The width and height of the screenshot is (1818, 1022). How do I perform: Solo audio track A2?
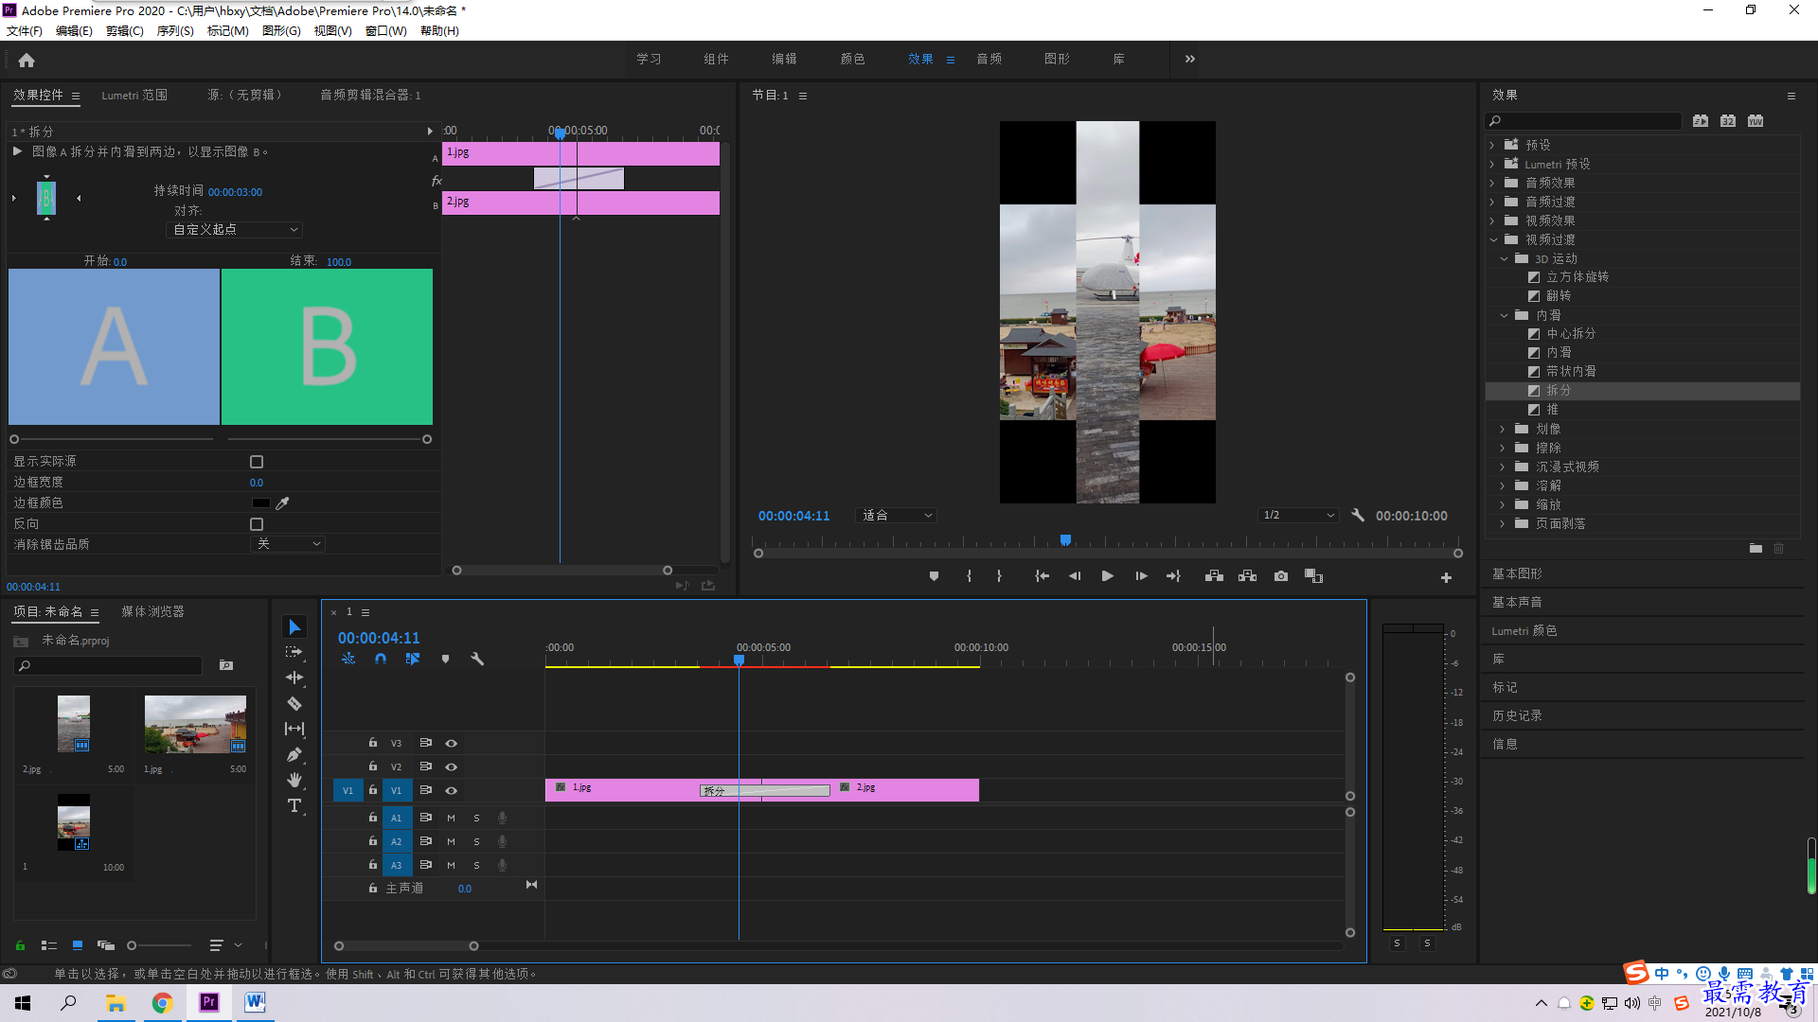coord(476,841)
